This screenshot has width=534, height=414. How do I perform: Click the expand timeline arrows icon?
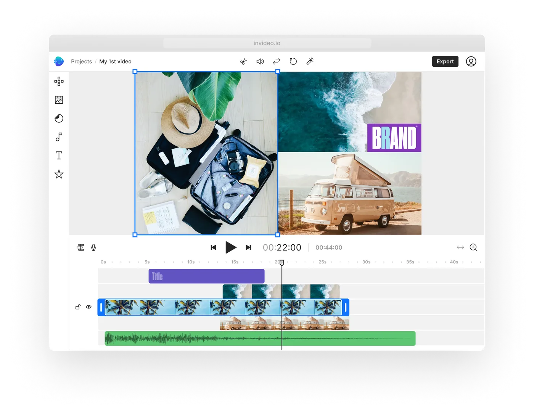(460, 247)
